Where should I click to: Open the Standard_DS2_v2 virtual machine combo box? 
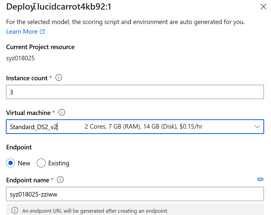pyautogui.click(x=127, y=127)
